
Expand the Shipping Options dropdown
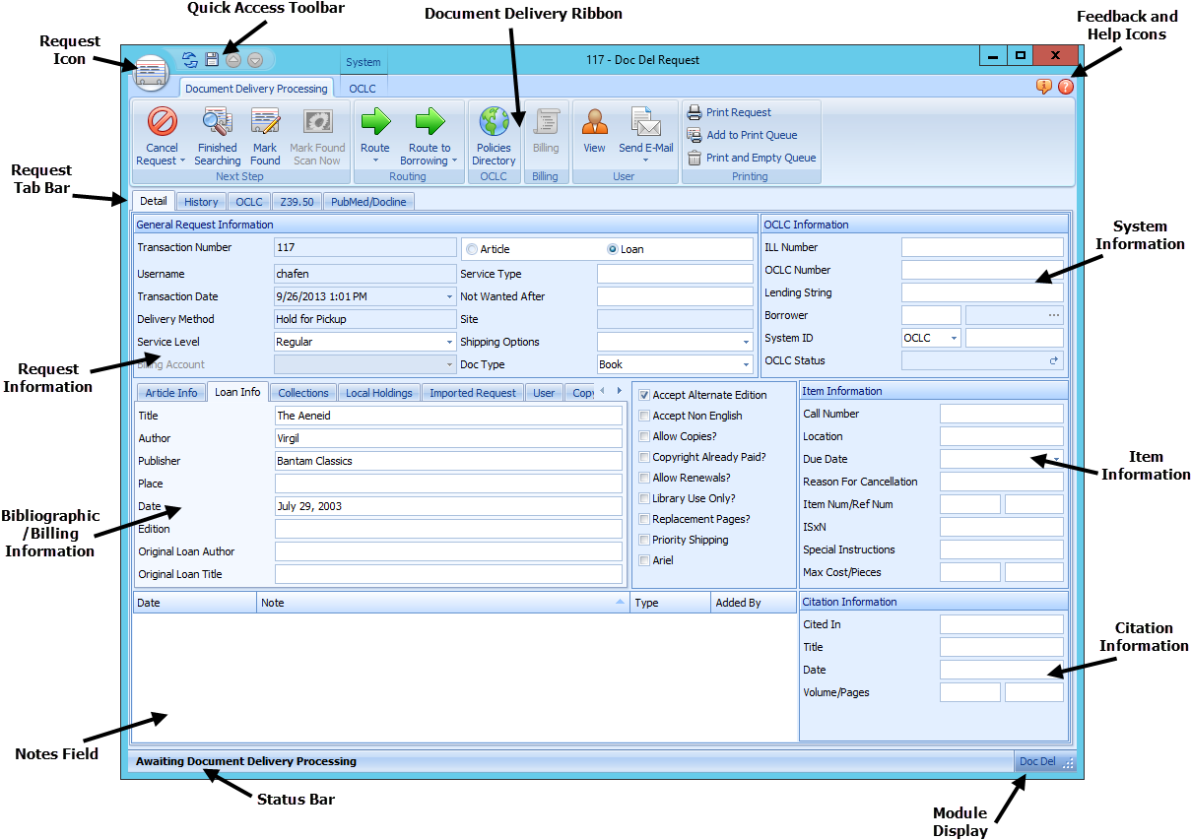pos(746,342)
